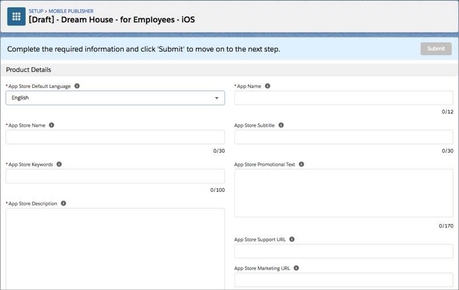Image resolution: width=459 pixels, height=290 pixels.
Task: Open the App Store Default Language dropdown
Action: pos(115,98)
